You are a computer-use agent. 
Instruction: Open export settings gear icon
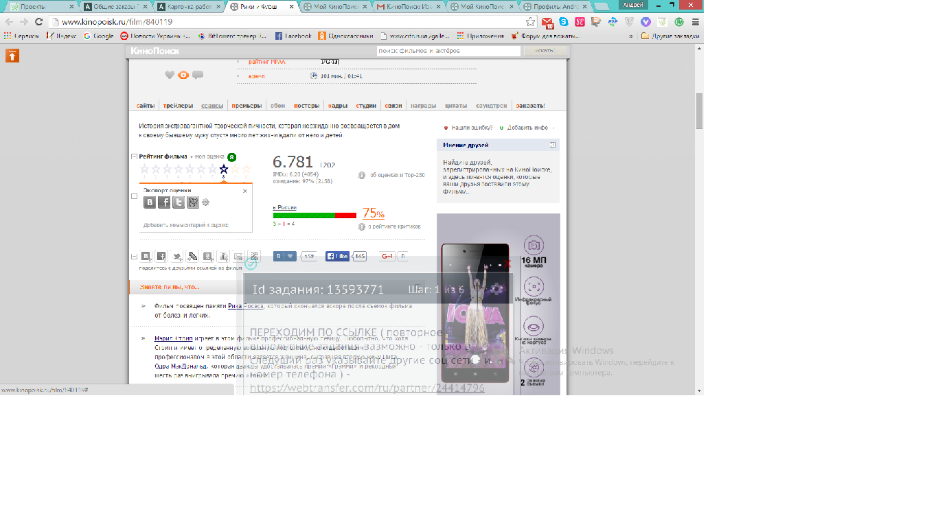coord(205,202)
